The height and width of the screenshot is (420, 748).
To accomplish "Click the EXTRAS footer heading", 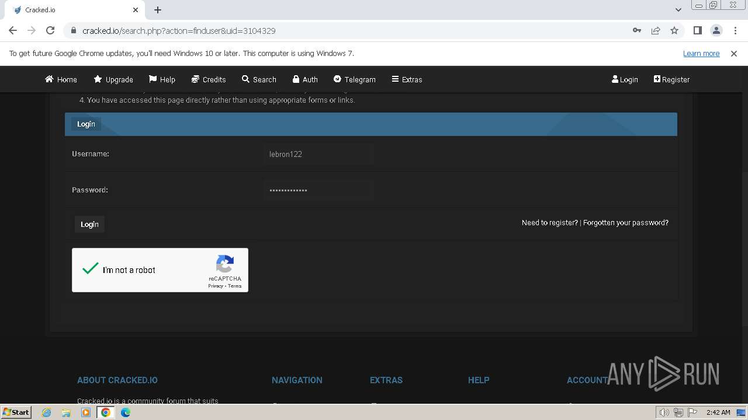I will [386, 380].
